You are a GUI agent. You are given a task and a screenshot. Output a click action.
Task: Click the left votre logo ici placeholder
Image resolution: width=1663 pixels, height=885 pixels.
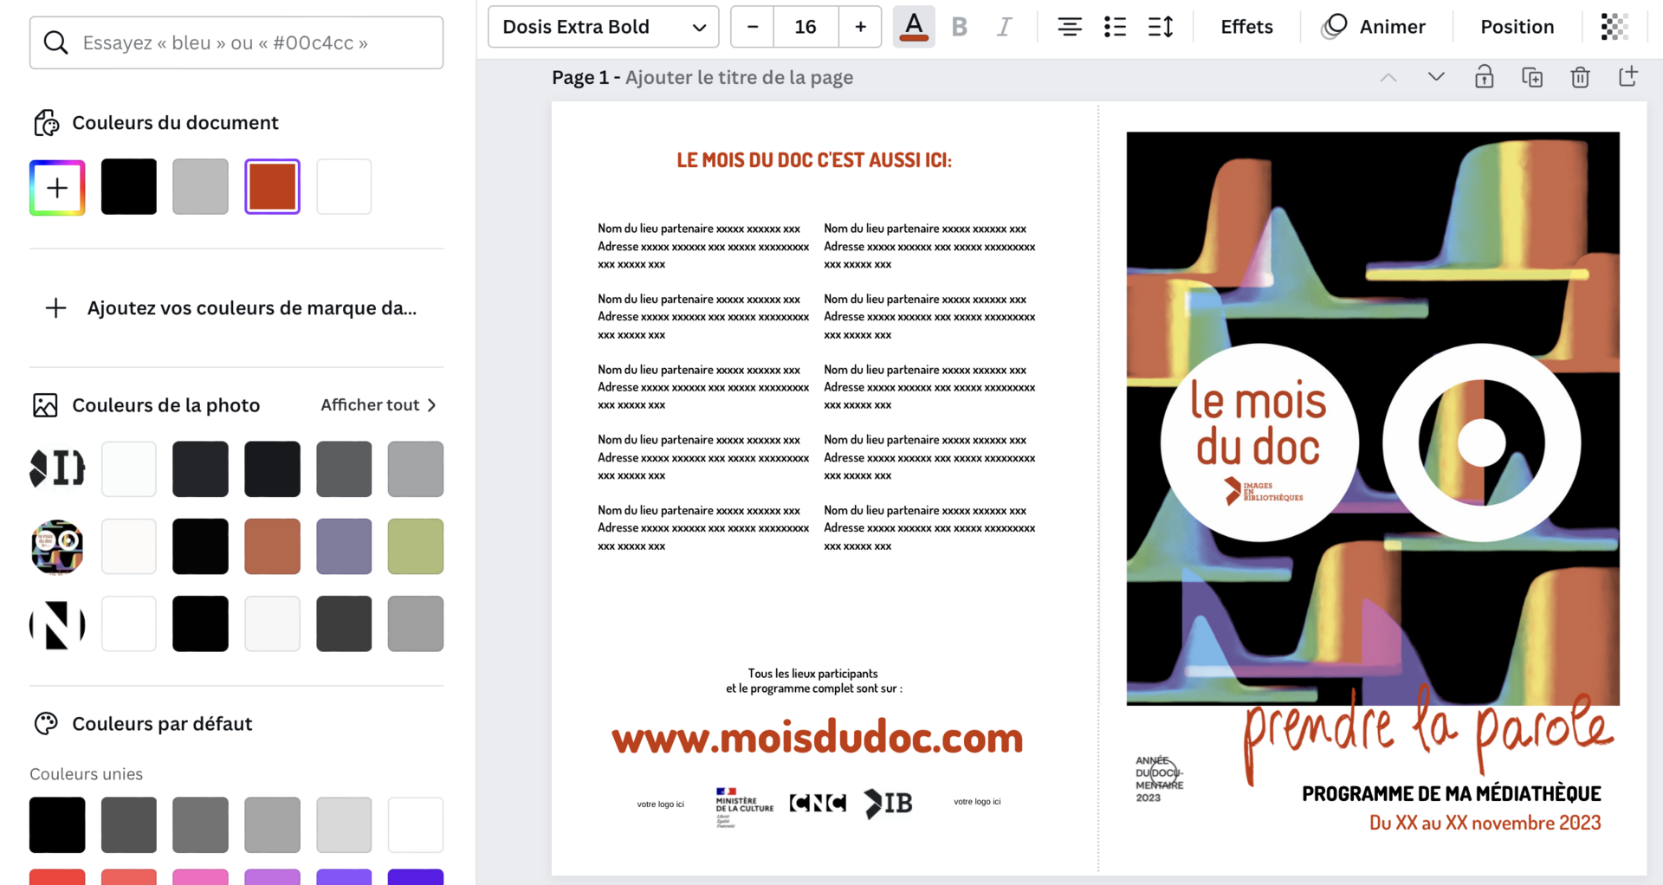point(660,804)
